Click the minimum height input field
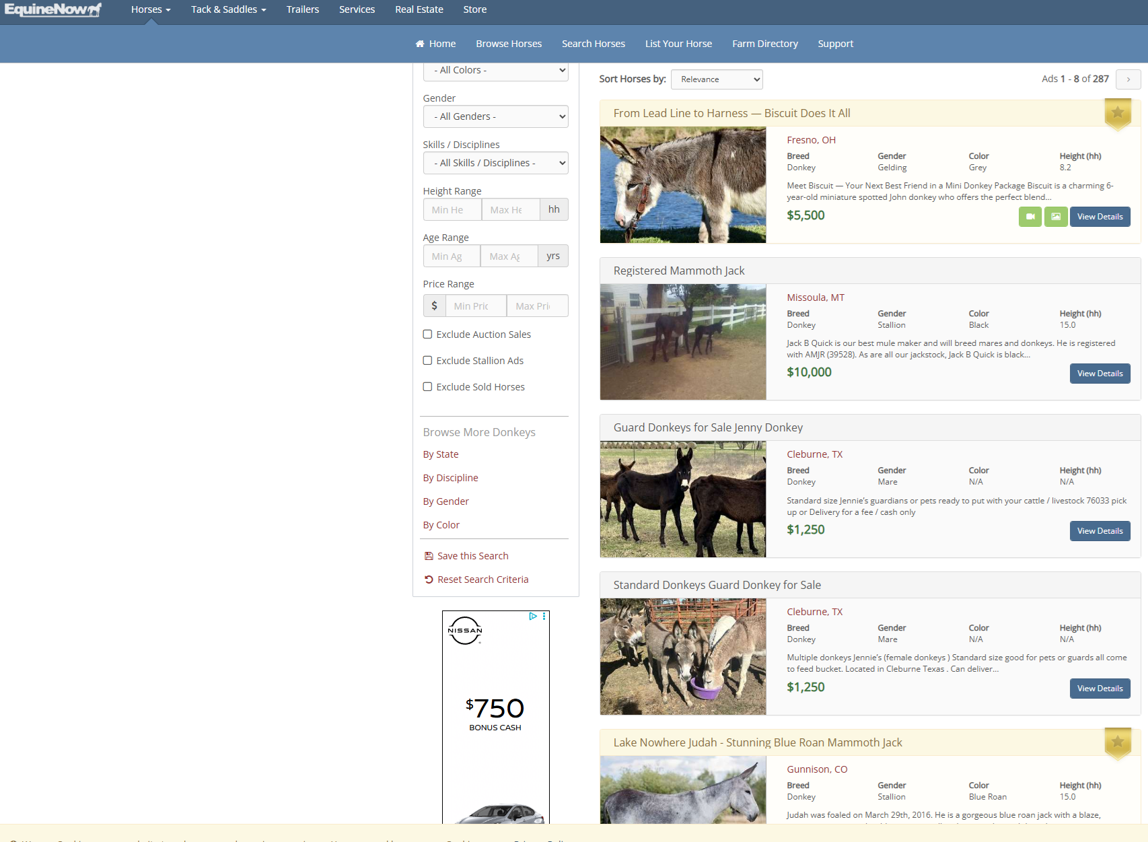Image resolution: width=1148 pixels, height=842 pixels. click(x=452, y=209)
